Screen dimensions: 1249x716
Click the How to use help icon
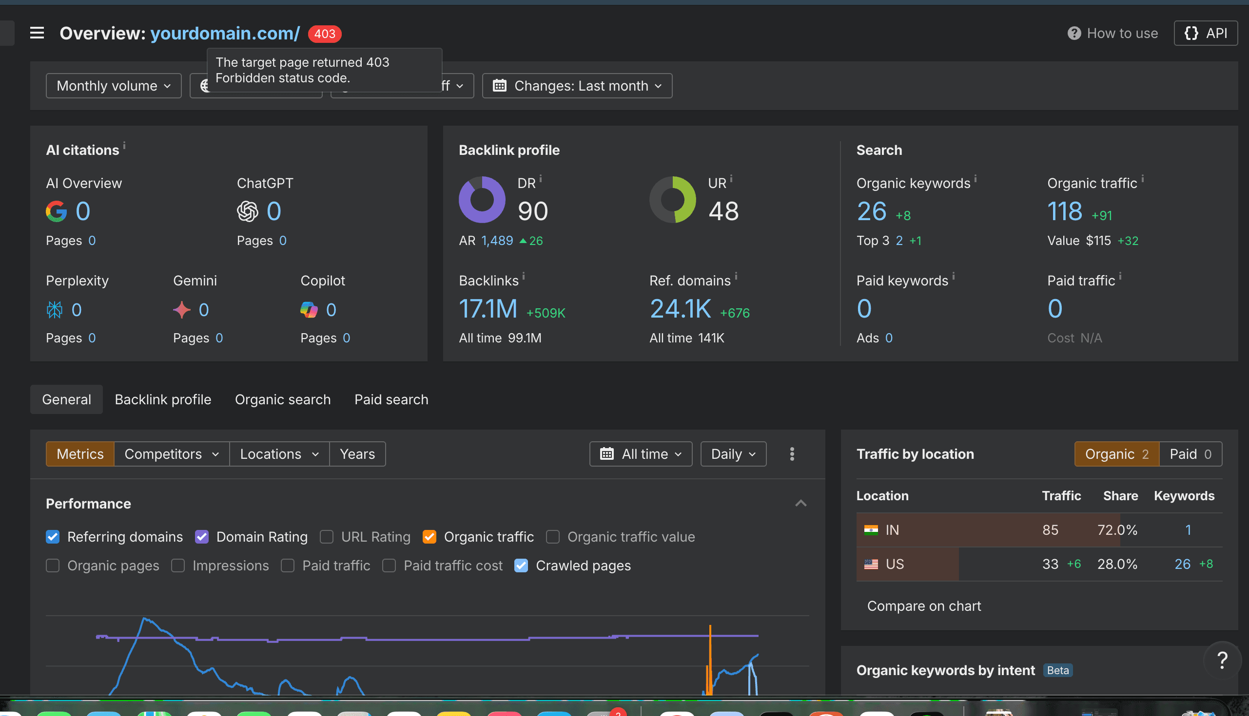pyautogui.click(x=1074, y=34)
